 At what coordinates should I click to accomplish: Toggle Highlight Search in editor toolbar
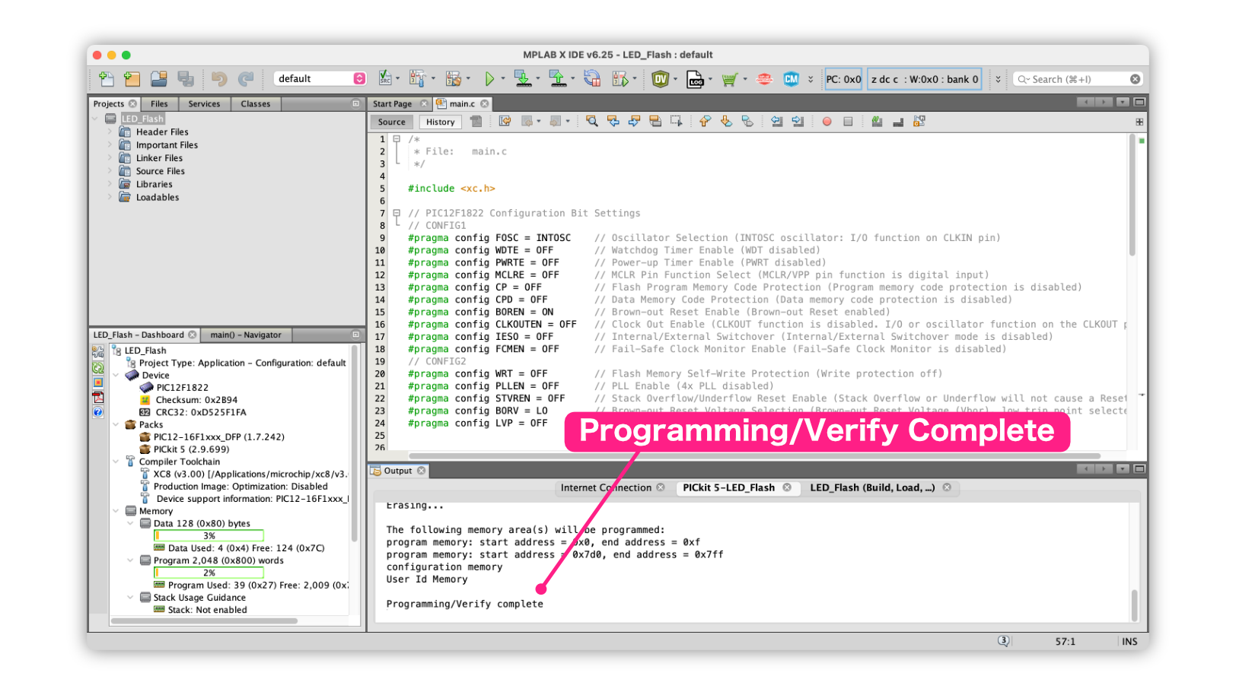pos(655,122)
